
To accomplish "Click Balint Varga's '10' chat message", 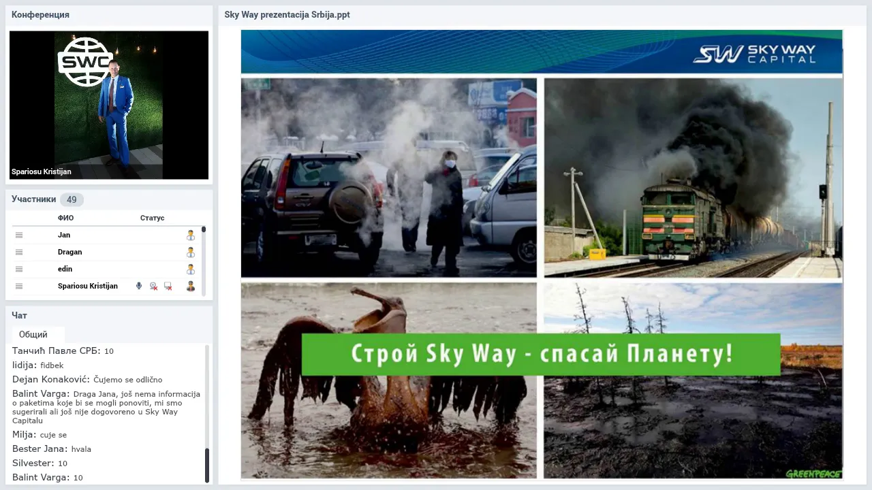I will (x=46, y=478).
